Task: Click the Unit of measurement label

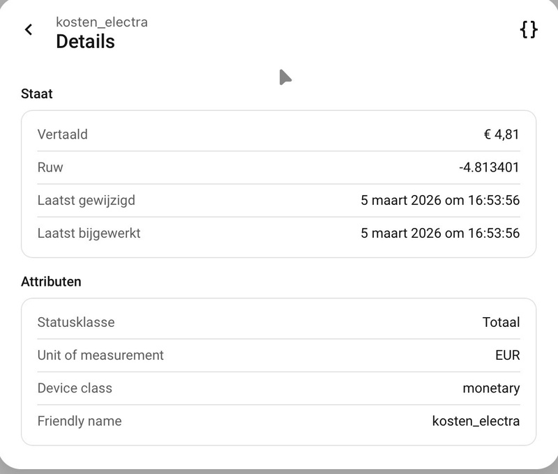Action: click(100, 355)
